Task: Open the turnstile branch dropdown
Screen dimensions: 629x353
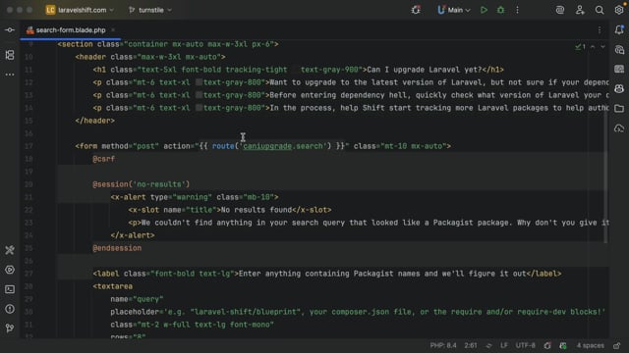Action: pos(150,10)
